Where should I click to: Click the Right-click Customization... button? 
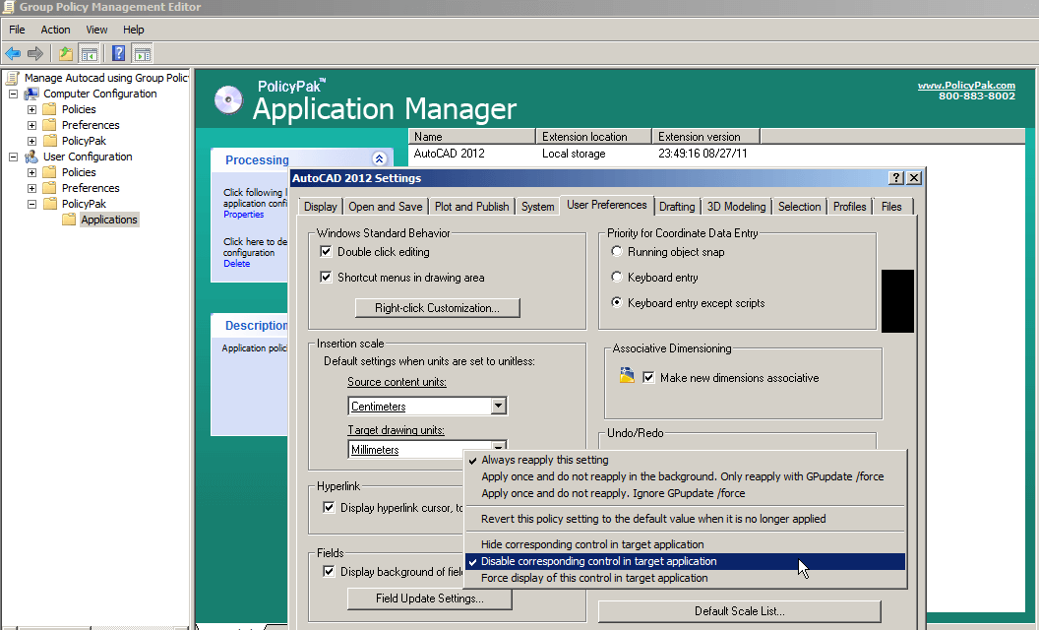(x=437, y=308)
